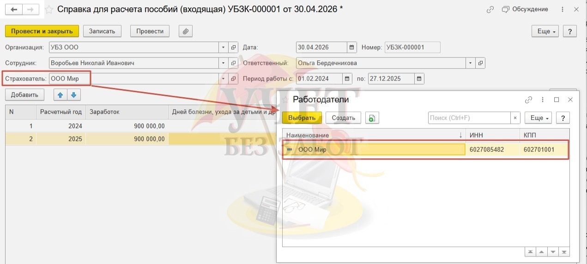Go forward with the right arrow

click(31, 9)
